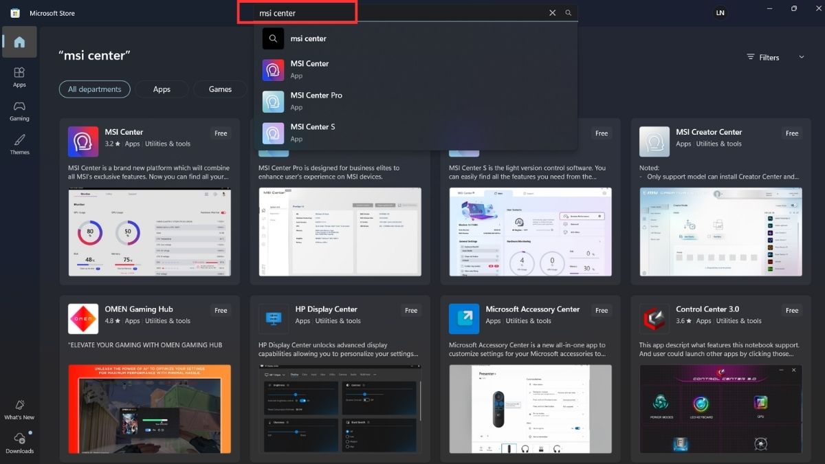The height and width of the screenshot is (464, 825).
Task: Open What's New in sidebar
Action: 19,410
